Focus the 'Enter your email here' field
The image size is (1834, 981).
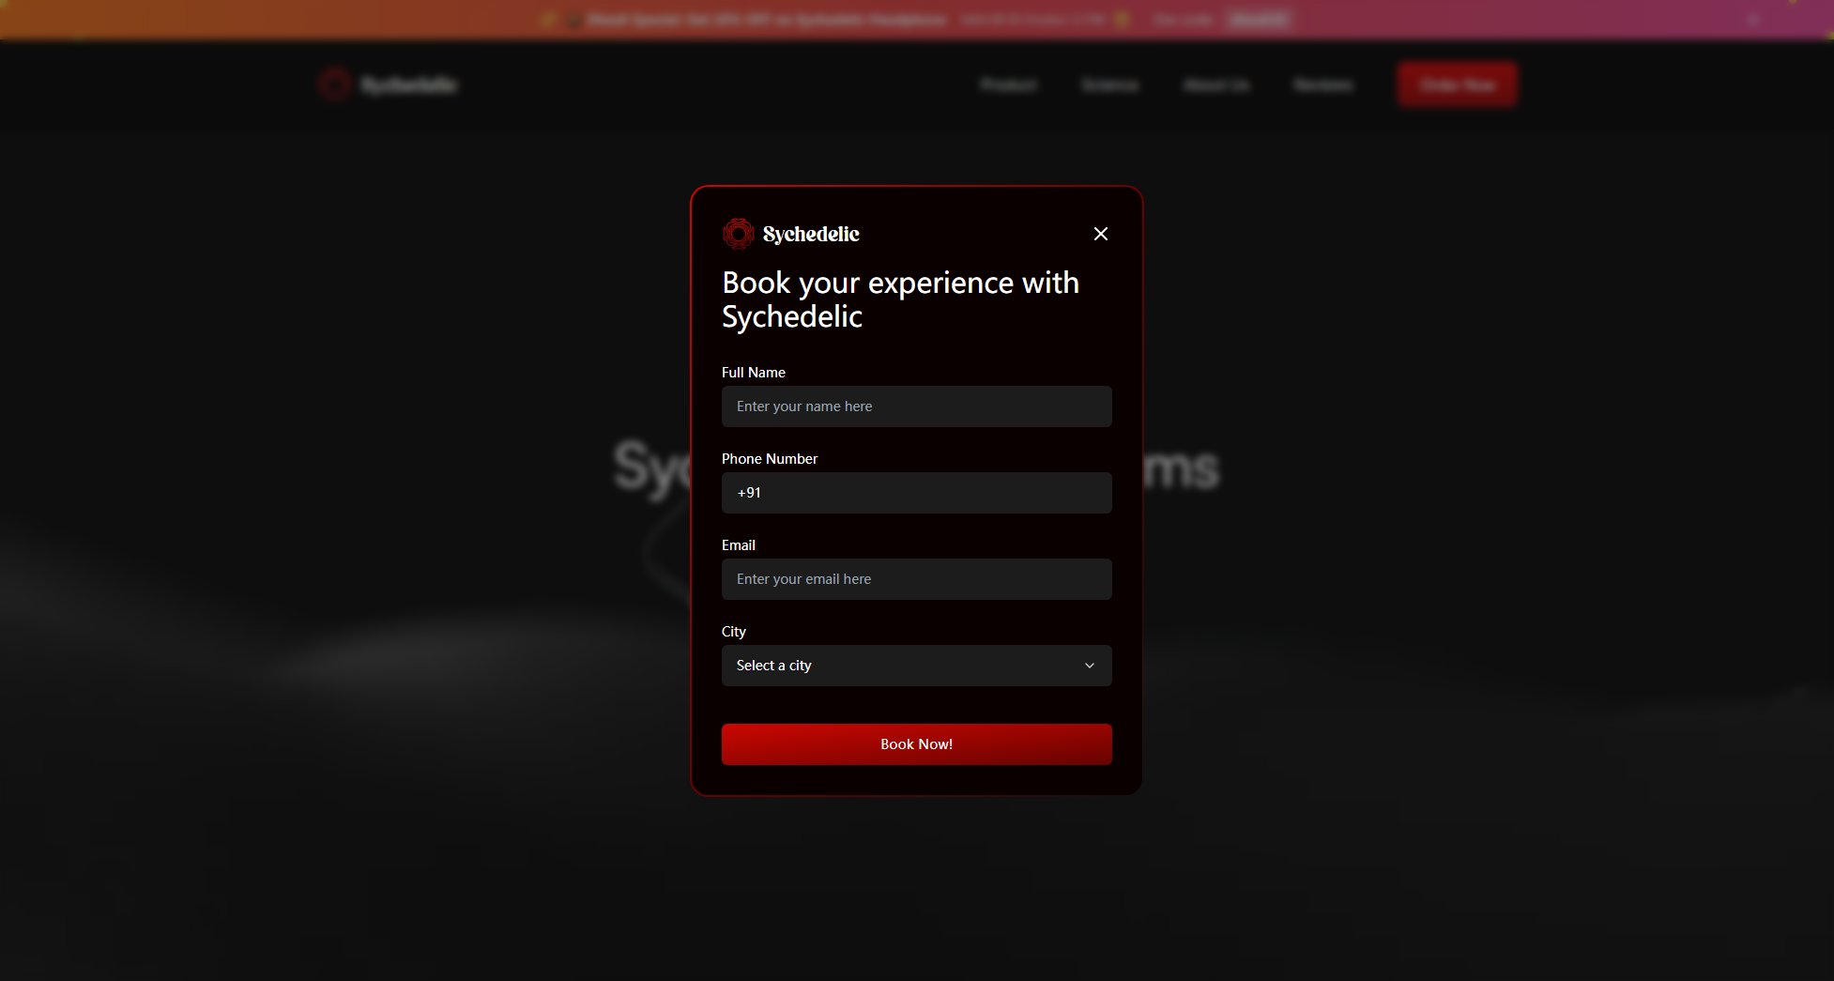915,579
